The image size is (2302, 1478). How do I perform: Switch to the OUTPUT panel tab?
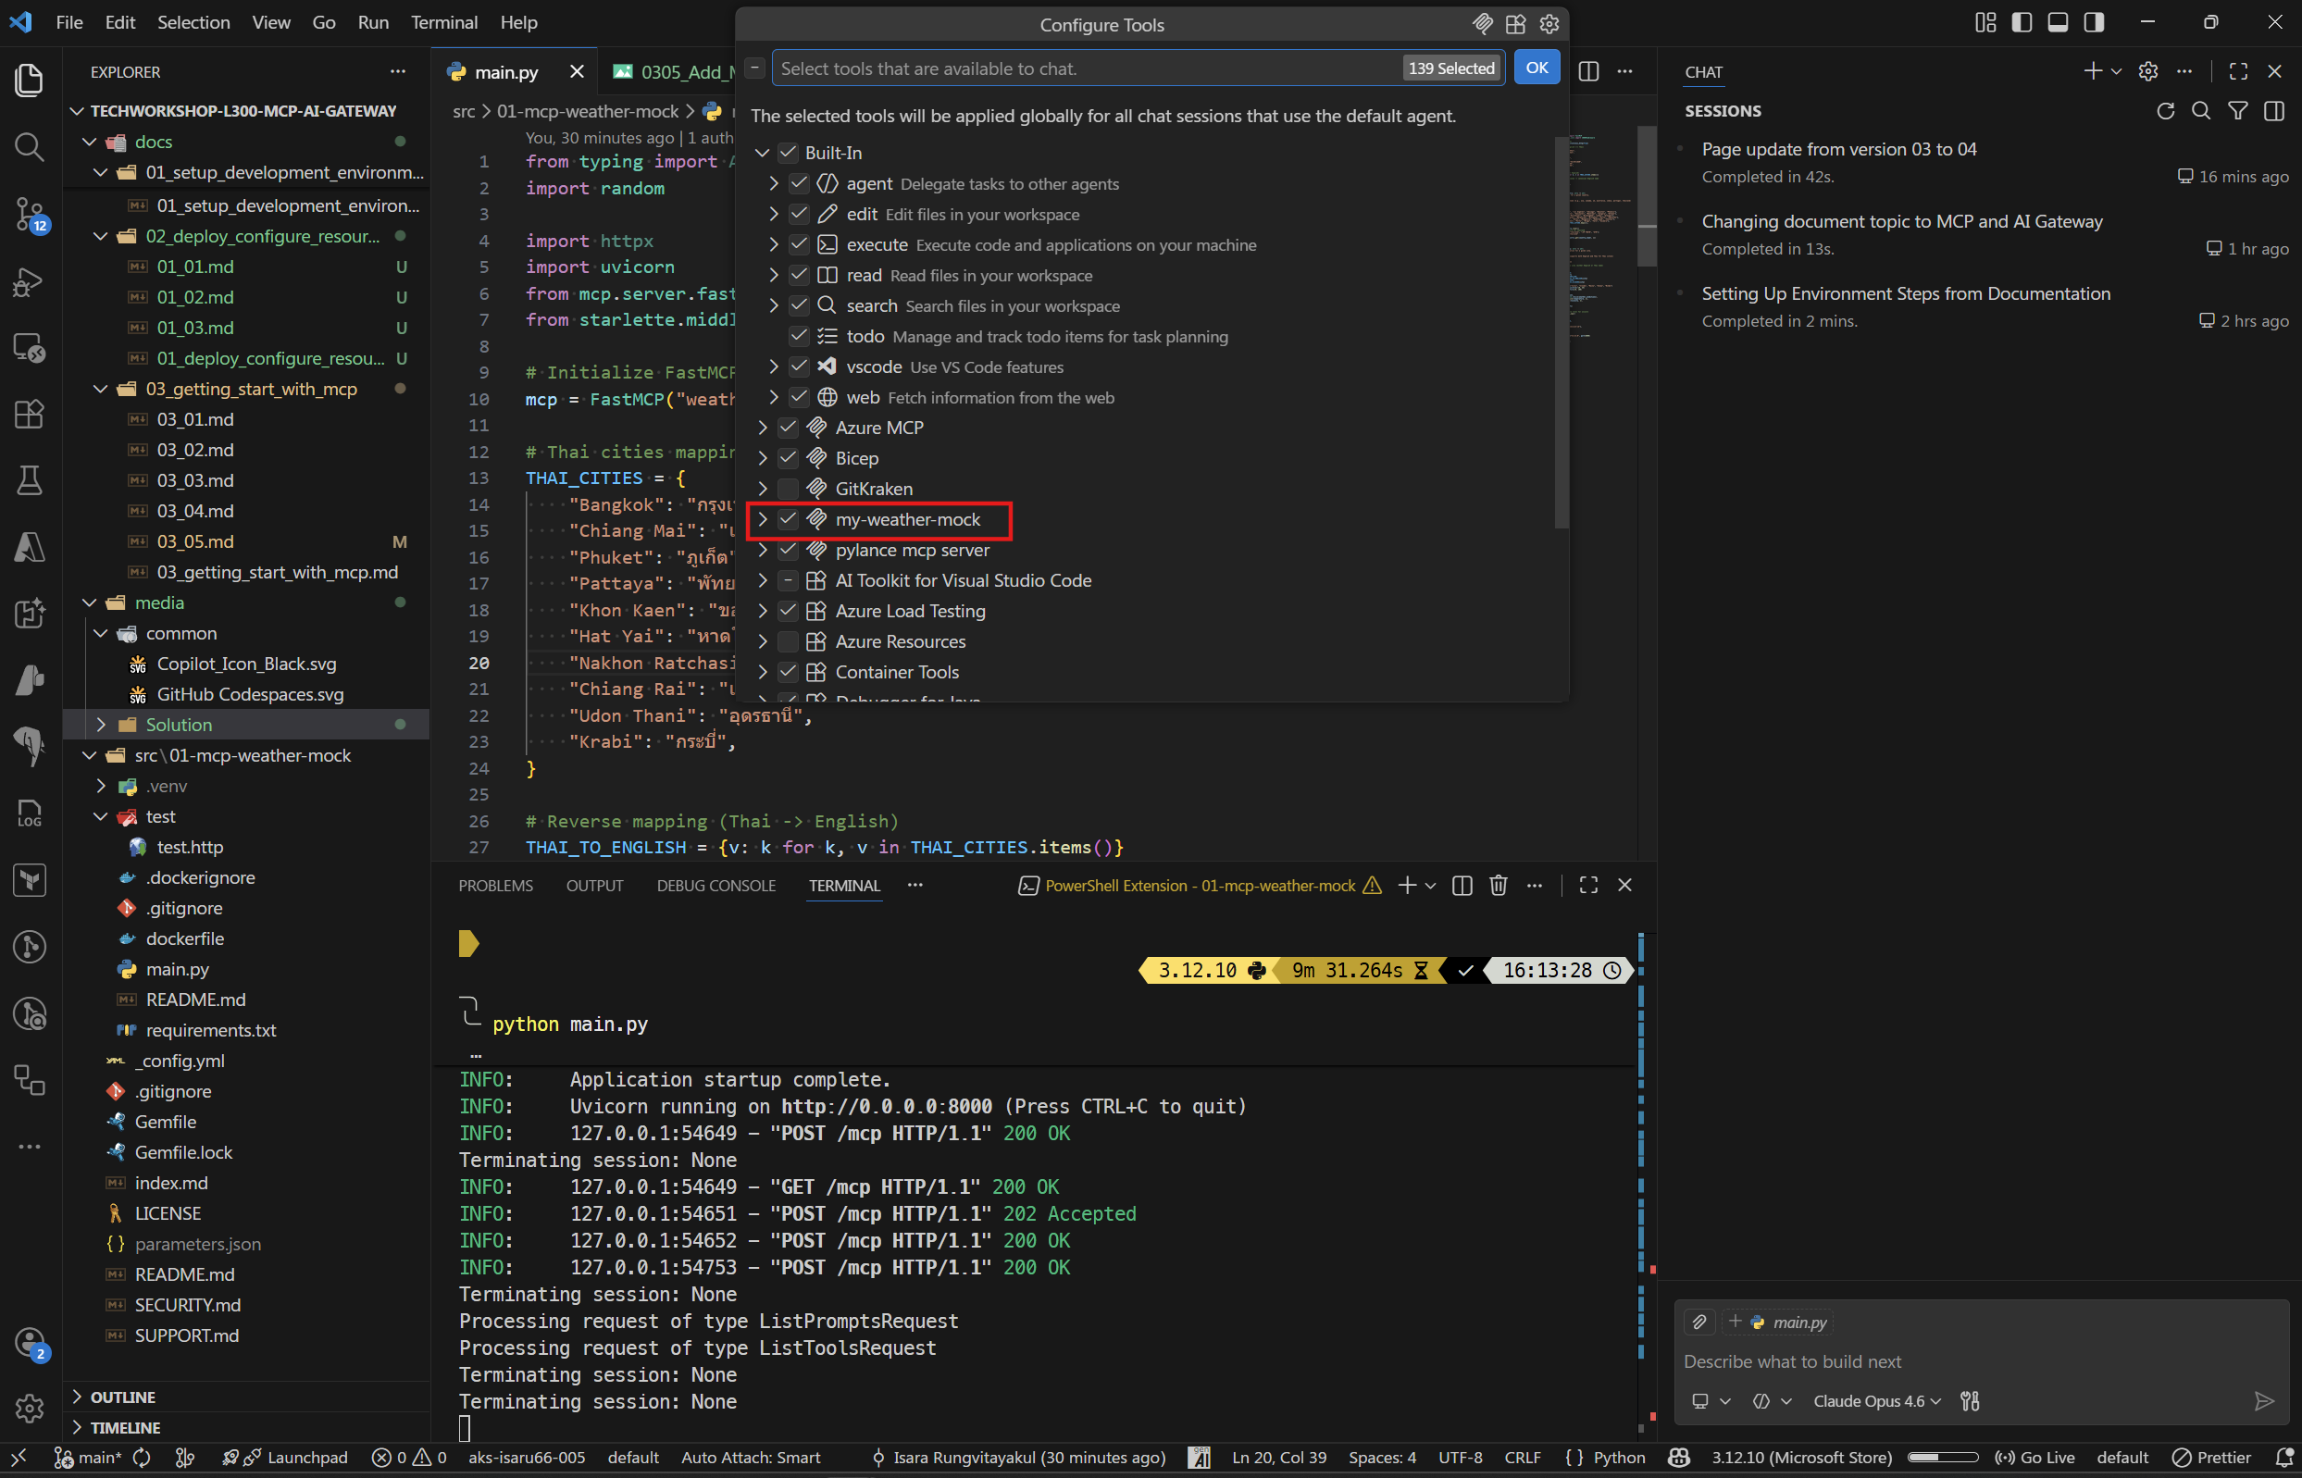point(594,886)
